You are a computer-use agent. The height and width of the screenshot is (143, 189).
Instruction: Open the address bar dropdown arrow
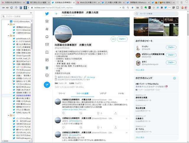click(x=120, y=8)
